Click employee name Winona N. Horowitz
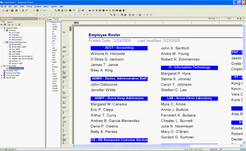 108,54
